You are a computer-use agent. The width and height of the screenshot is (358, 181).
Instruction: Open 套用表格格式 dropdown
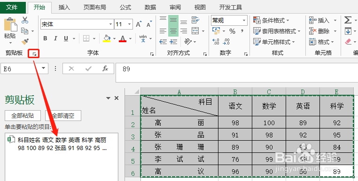(277, 31)
